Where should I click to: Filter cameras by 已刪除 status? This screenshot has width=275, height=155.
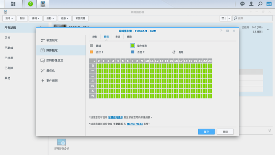24,68
